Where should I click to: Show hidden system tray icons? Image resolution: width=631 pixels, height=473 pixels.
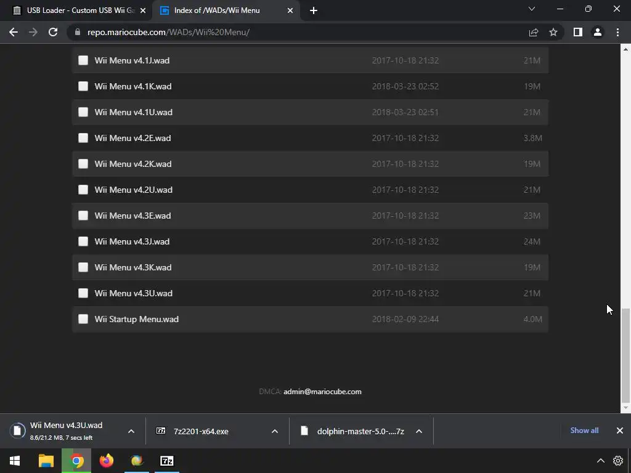click(x=600, y=461)
